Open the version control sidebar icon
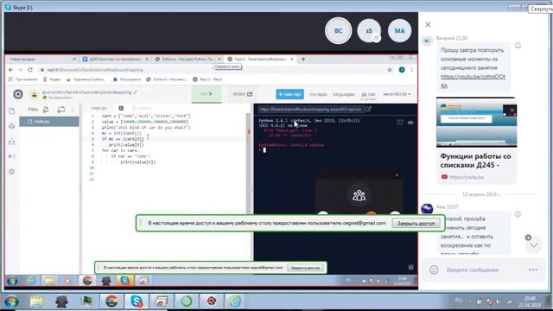Image resolution: width=553 pixels, height=311 pixels. 11,142
